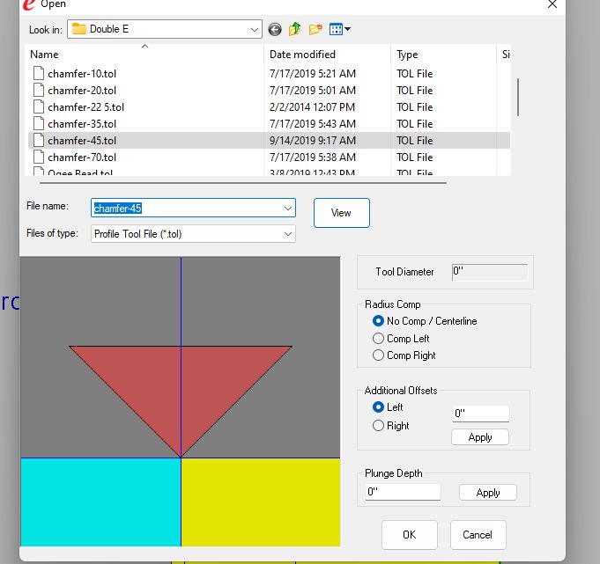Select the chamfer-70.tol file
Image resolution: width=600 pixels, height=564 pixels.
tap(81, 157)
